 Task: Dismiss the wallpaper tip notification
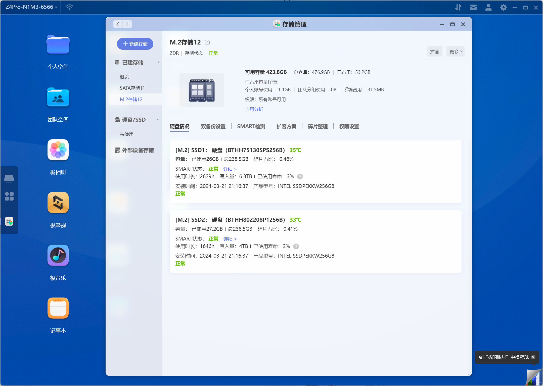click(533, 357)
